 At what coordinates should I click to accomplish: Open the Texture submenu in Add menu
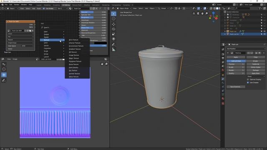point(52,40)
